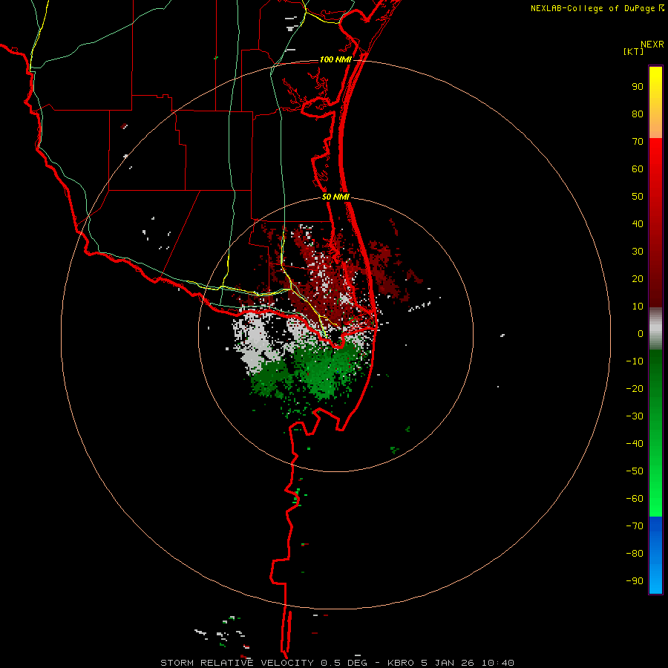
Task: Click the 30 value on velocity scale
Action: [638, 252]
